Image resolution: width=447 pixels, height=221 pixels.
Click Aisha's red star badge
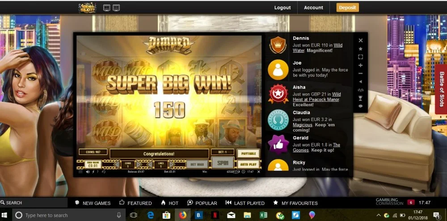(278, 94)
